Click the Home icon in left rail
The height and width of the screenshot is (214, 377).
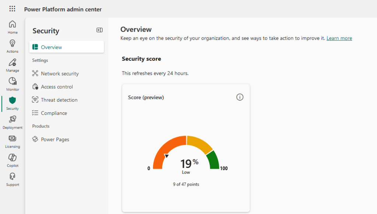(13, 25)
